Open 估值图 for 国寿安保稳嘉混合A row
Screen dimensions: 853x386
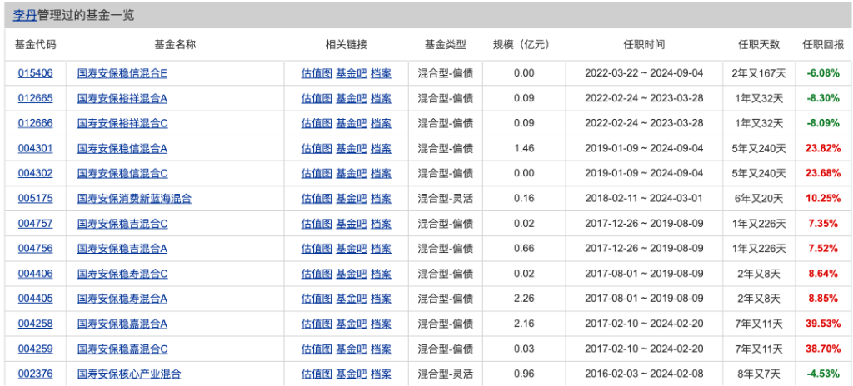[317, 324]
